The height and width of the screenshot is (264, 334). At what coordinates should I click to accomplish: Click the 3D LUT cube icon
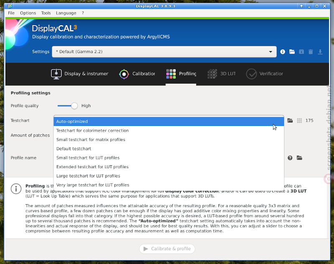click(x=212, y=74)
